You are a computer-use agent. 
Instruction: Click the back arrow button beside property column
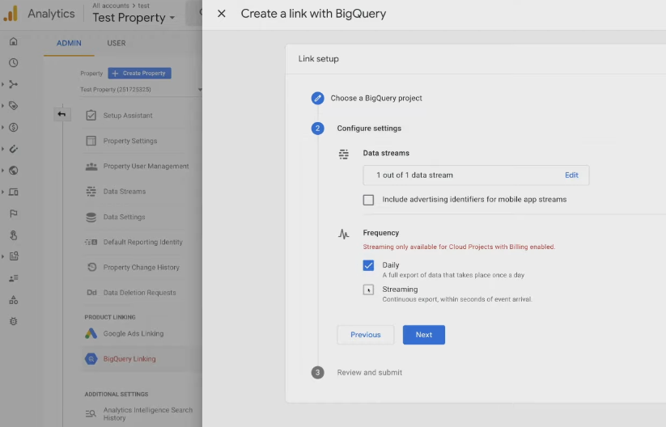[62, 115]
